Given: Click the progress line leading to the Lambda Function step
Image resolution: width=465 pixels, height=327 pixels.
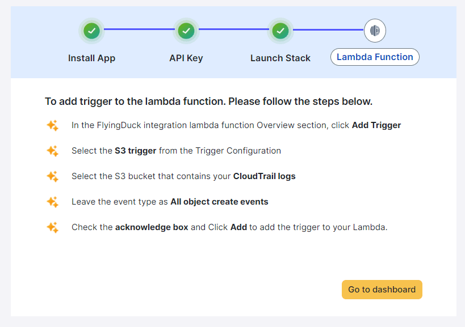Looking at the screenshot, I should pos(327,29).
